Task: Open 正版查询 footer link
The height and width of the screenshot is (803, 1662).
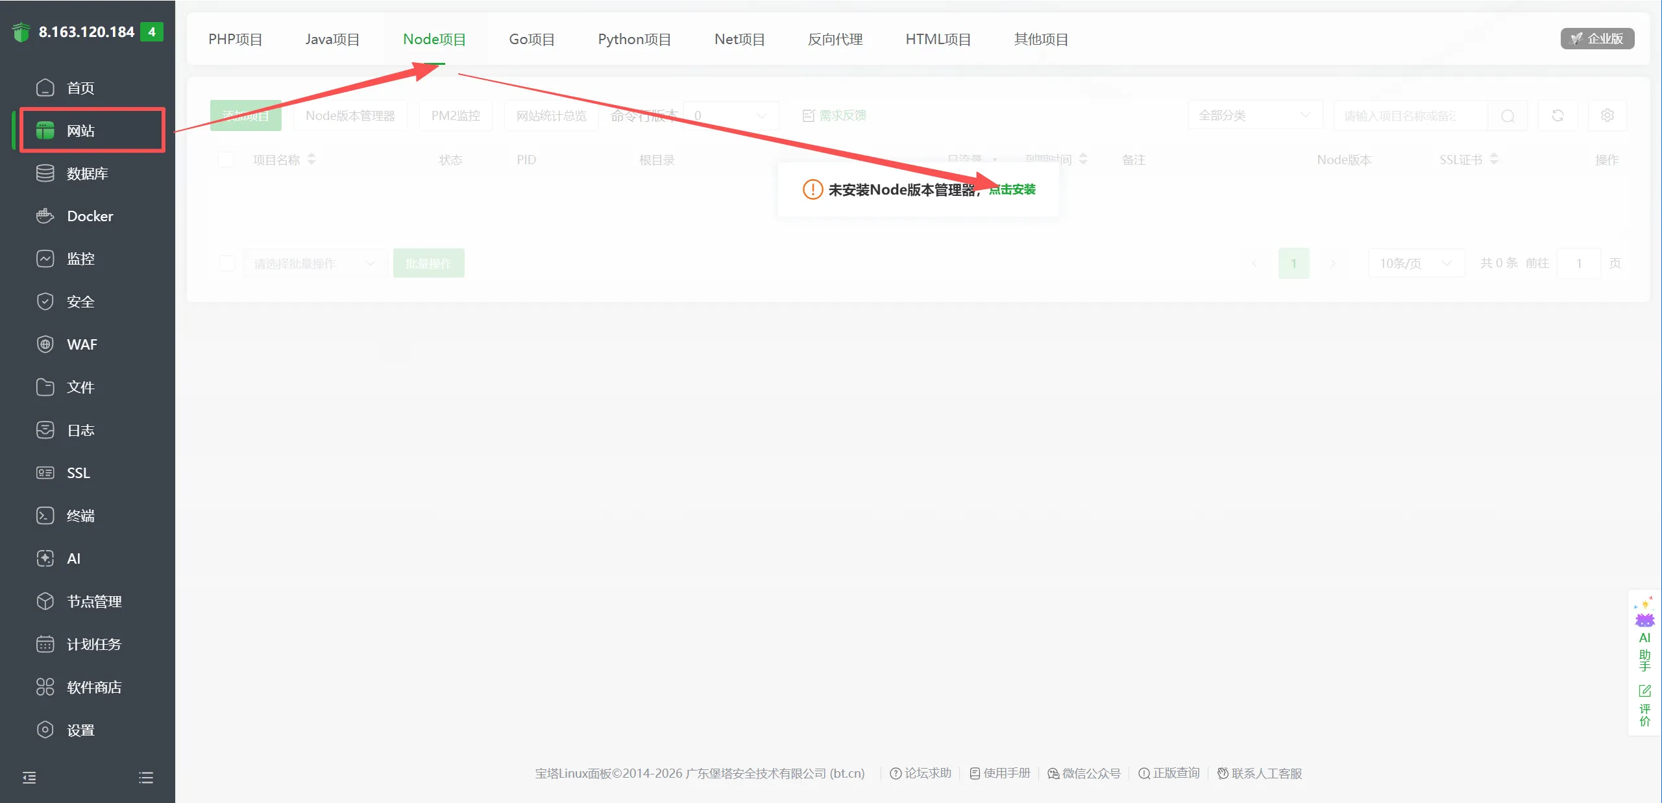Action: 1169,773
